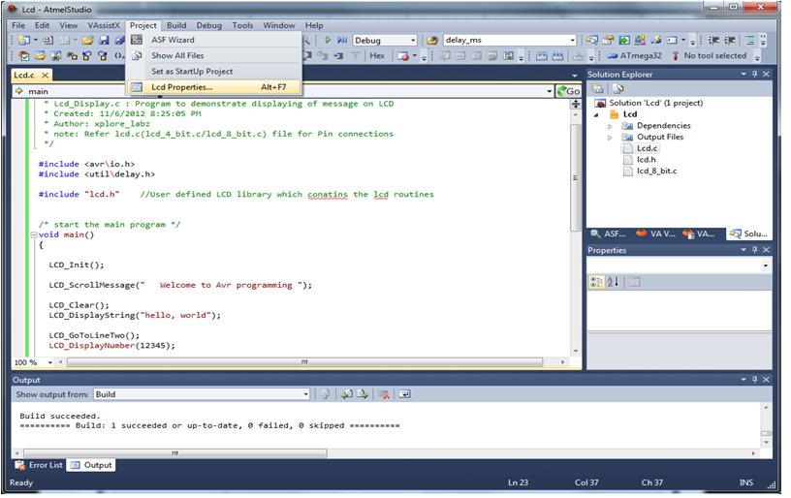This screenshot has width=791, height=498.
Task: Click the green arrow window toolbar icon
Action: pos(624,40)
